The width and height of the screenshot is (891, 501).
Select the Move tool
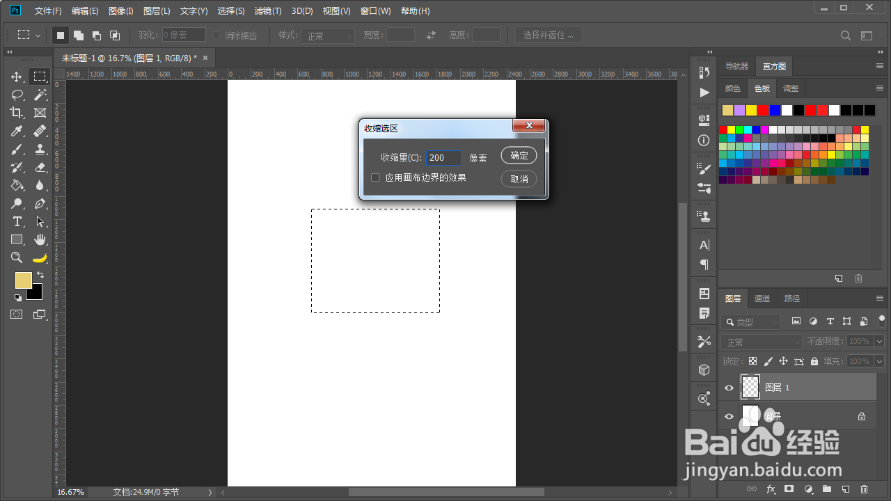click(17, 77)
